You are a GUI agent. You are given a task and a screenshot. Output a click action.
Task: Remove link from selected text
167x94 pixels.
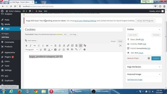point(72,46)
